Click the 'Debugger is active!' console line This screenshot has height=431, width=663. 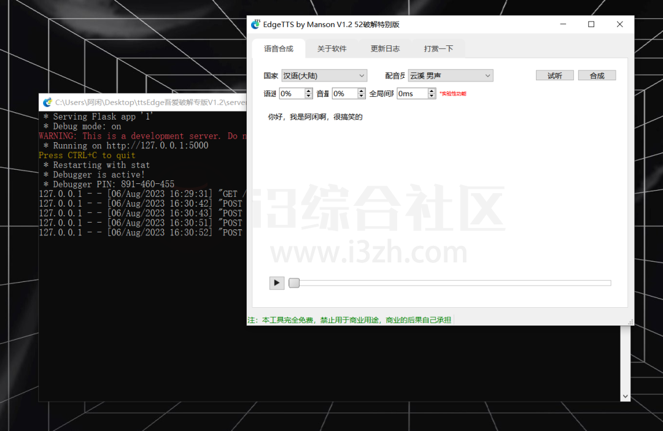[x=94, y=175]
